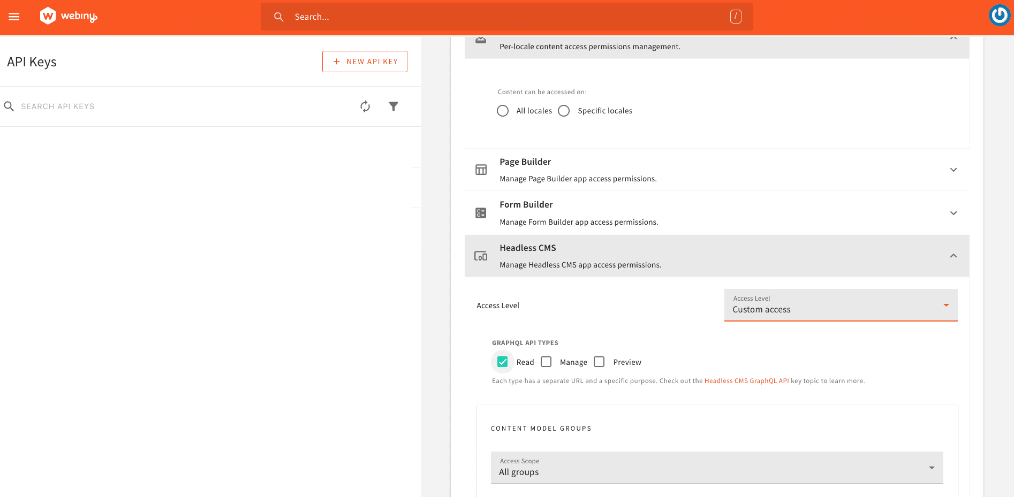The image size is (1014, 497).
Task: Select the All locales radio option
Action: click(x=503, y=111)
